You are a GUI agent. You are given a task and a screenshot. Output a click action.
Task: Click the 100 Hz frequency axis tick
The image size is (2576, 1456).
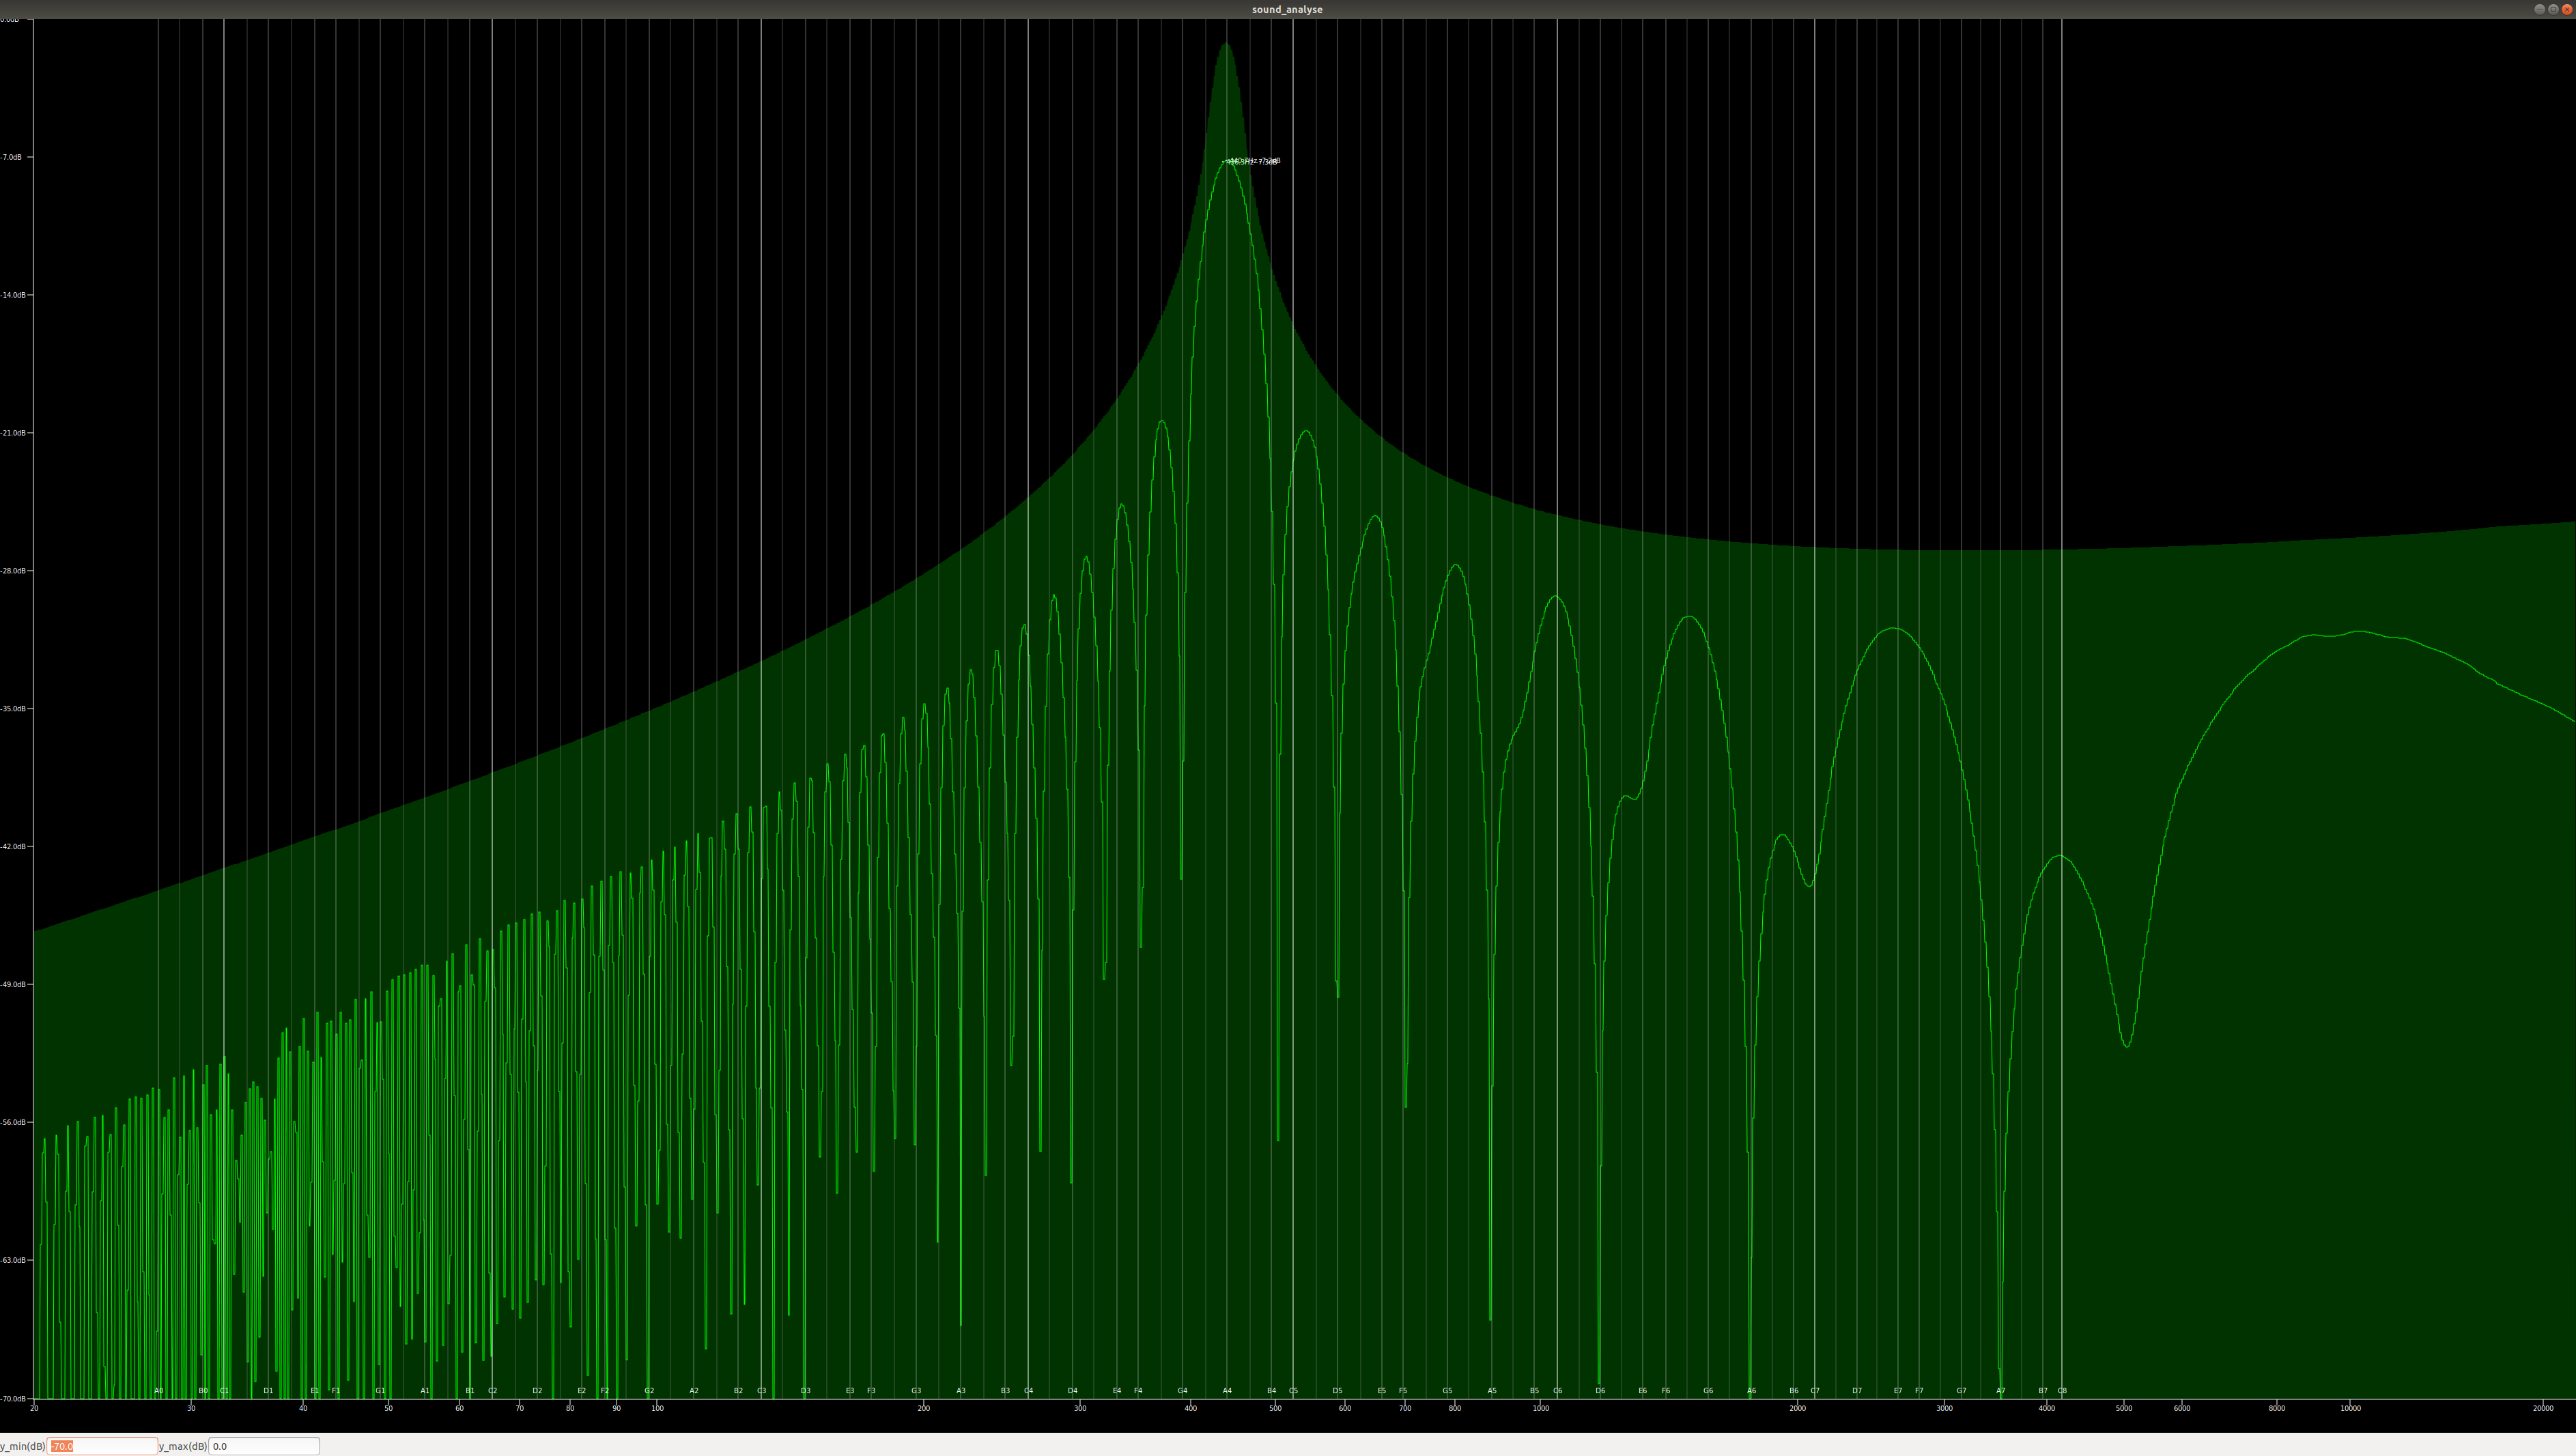(x=657, y=1409)
